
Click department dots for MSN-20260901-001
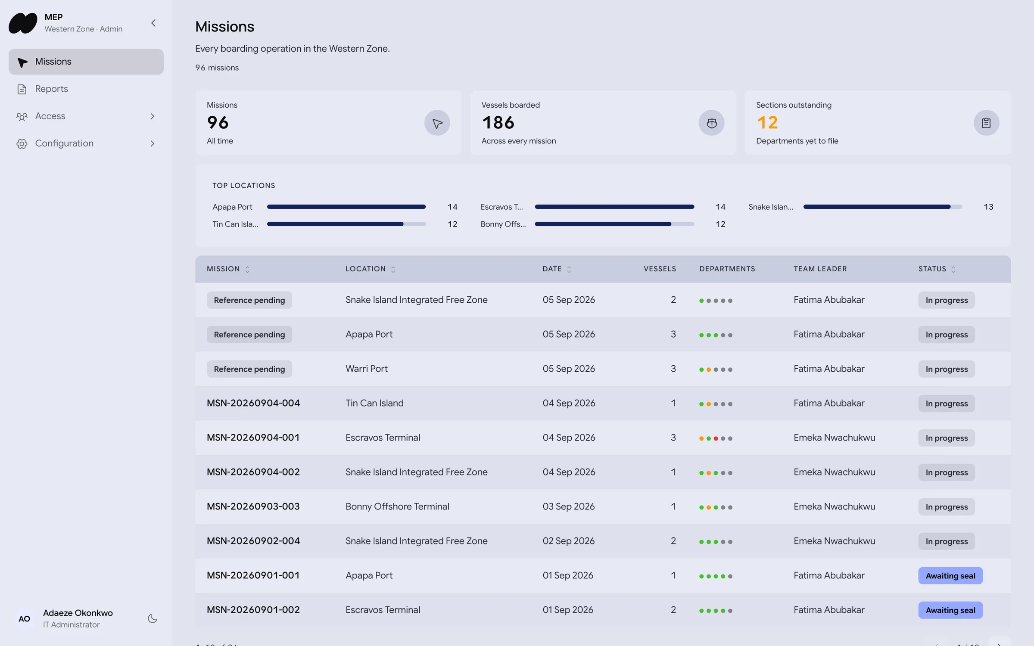click(x=716, y=576)
